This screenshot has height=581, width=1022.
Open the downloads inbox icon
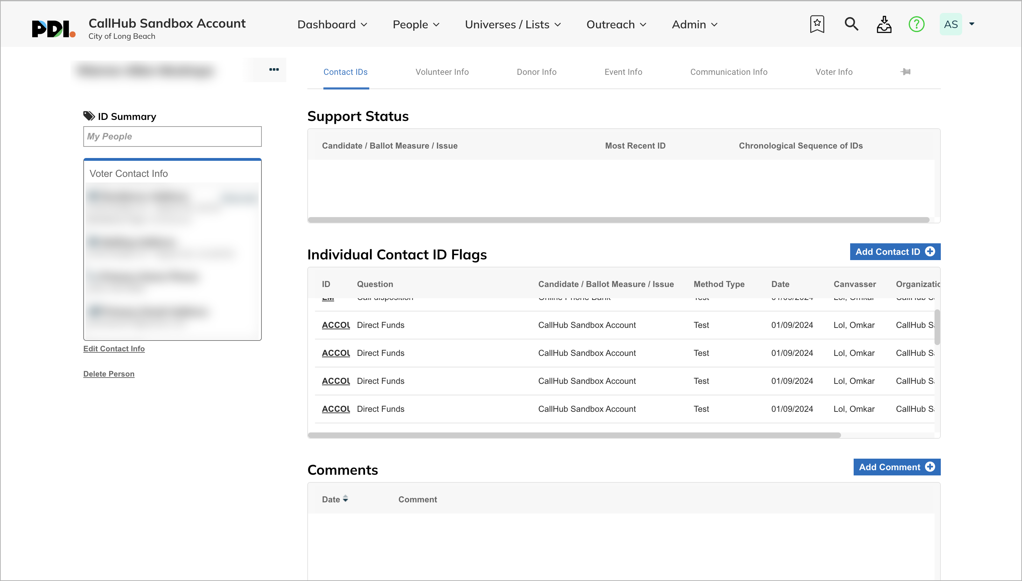pyautogui.click(x=884, y=24)
